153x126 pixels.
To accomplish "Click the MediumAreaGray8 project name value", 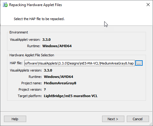I will pyautogui.click(x=60, y=83).
